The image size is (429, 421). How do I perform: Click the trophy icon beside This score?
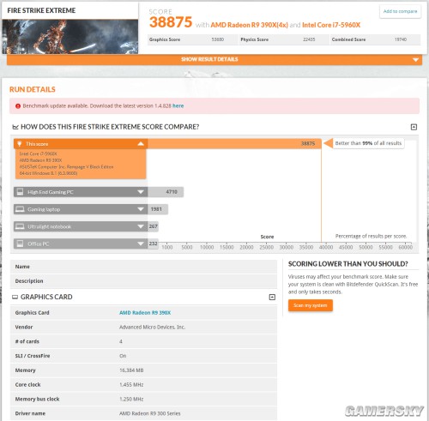click(20, 143)
